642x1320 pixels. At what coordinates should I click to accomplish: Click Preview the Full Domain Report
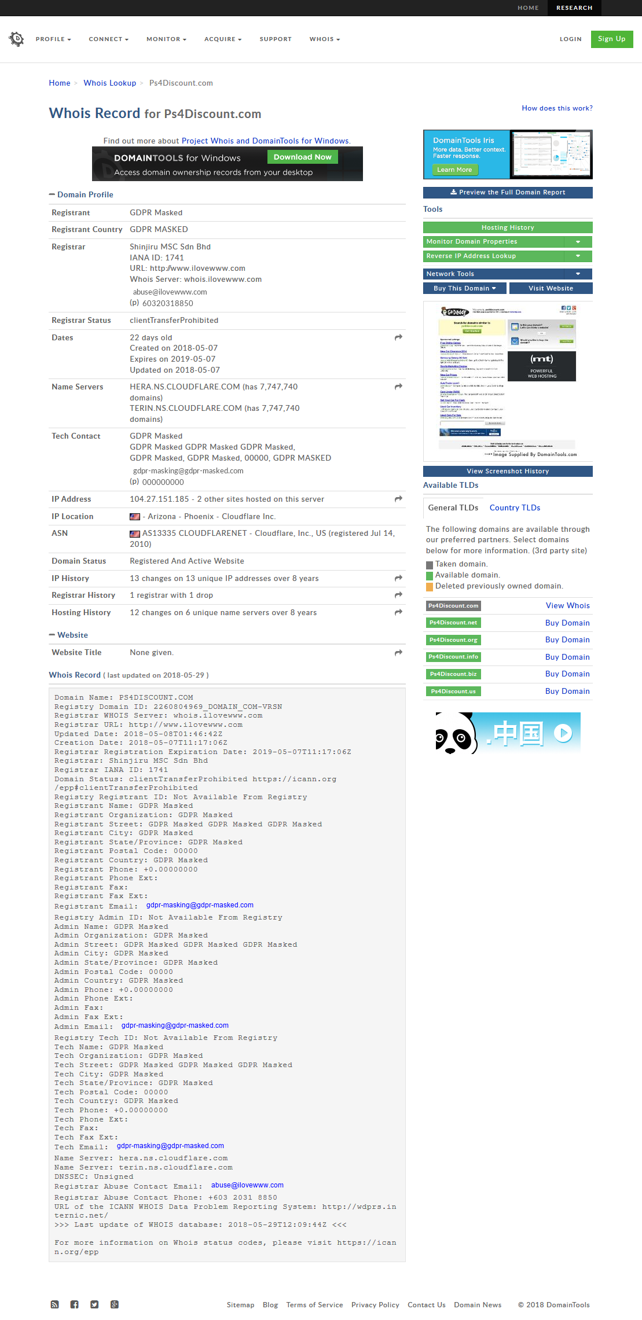click(x=508, y=193)
